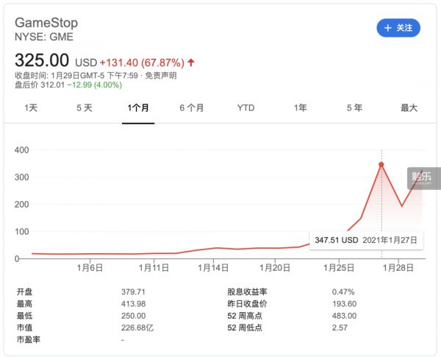Click the GameStop company title

[x=46, y=23]
